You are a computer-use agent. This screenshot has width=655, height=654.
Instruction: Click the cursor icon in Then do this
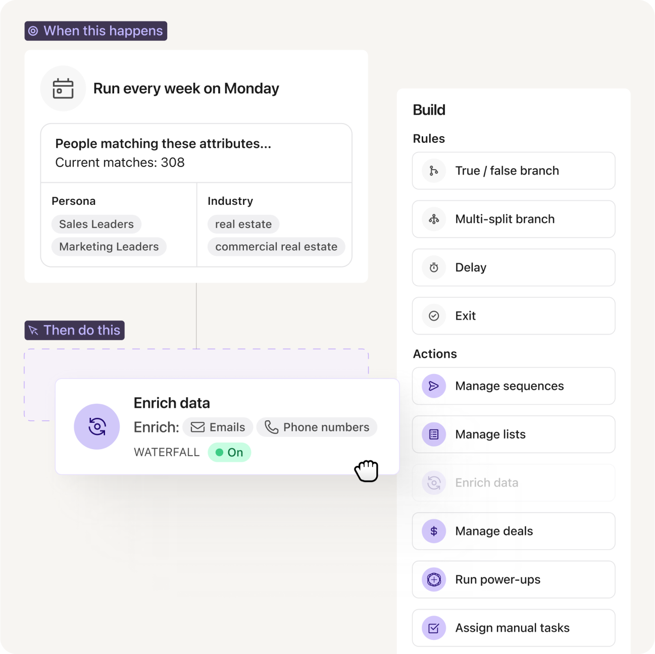(33, 330)
